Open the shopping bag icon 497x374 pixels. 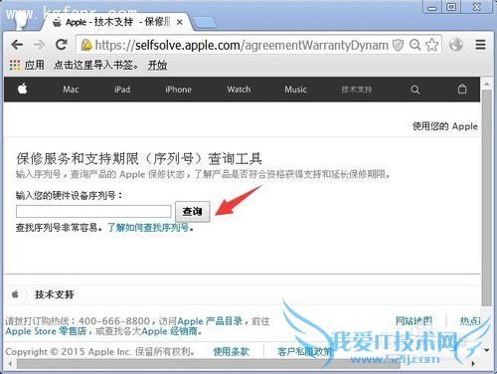pyautogui.click(x=462, y=89)
